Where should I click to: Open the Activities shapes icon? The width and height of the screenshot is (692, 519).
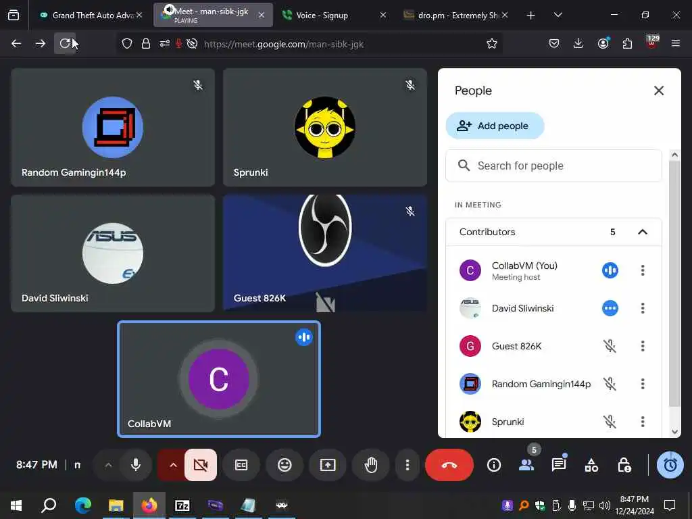click(591, 465)
